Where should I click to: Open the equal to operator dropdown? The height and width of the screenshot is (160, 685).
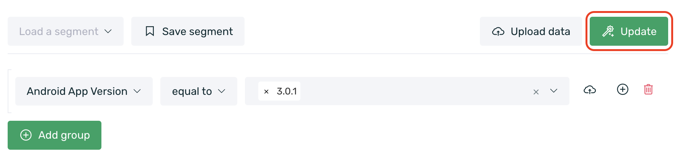click(x=199, y=91)
